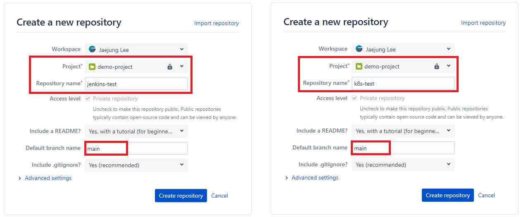Click the lock icon in the k8s-test form Project field

pos(437,66)
